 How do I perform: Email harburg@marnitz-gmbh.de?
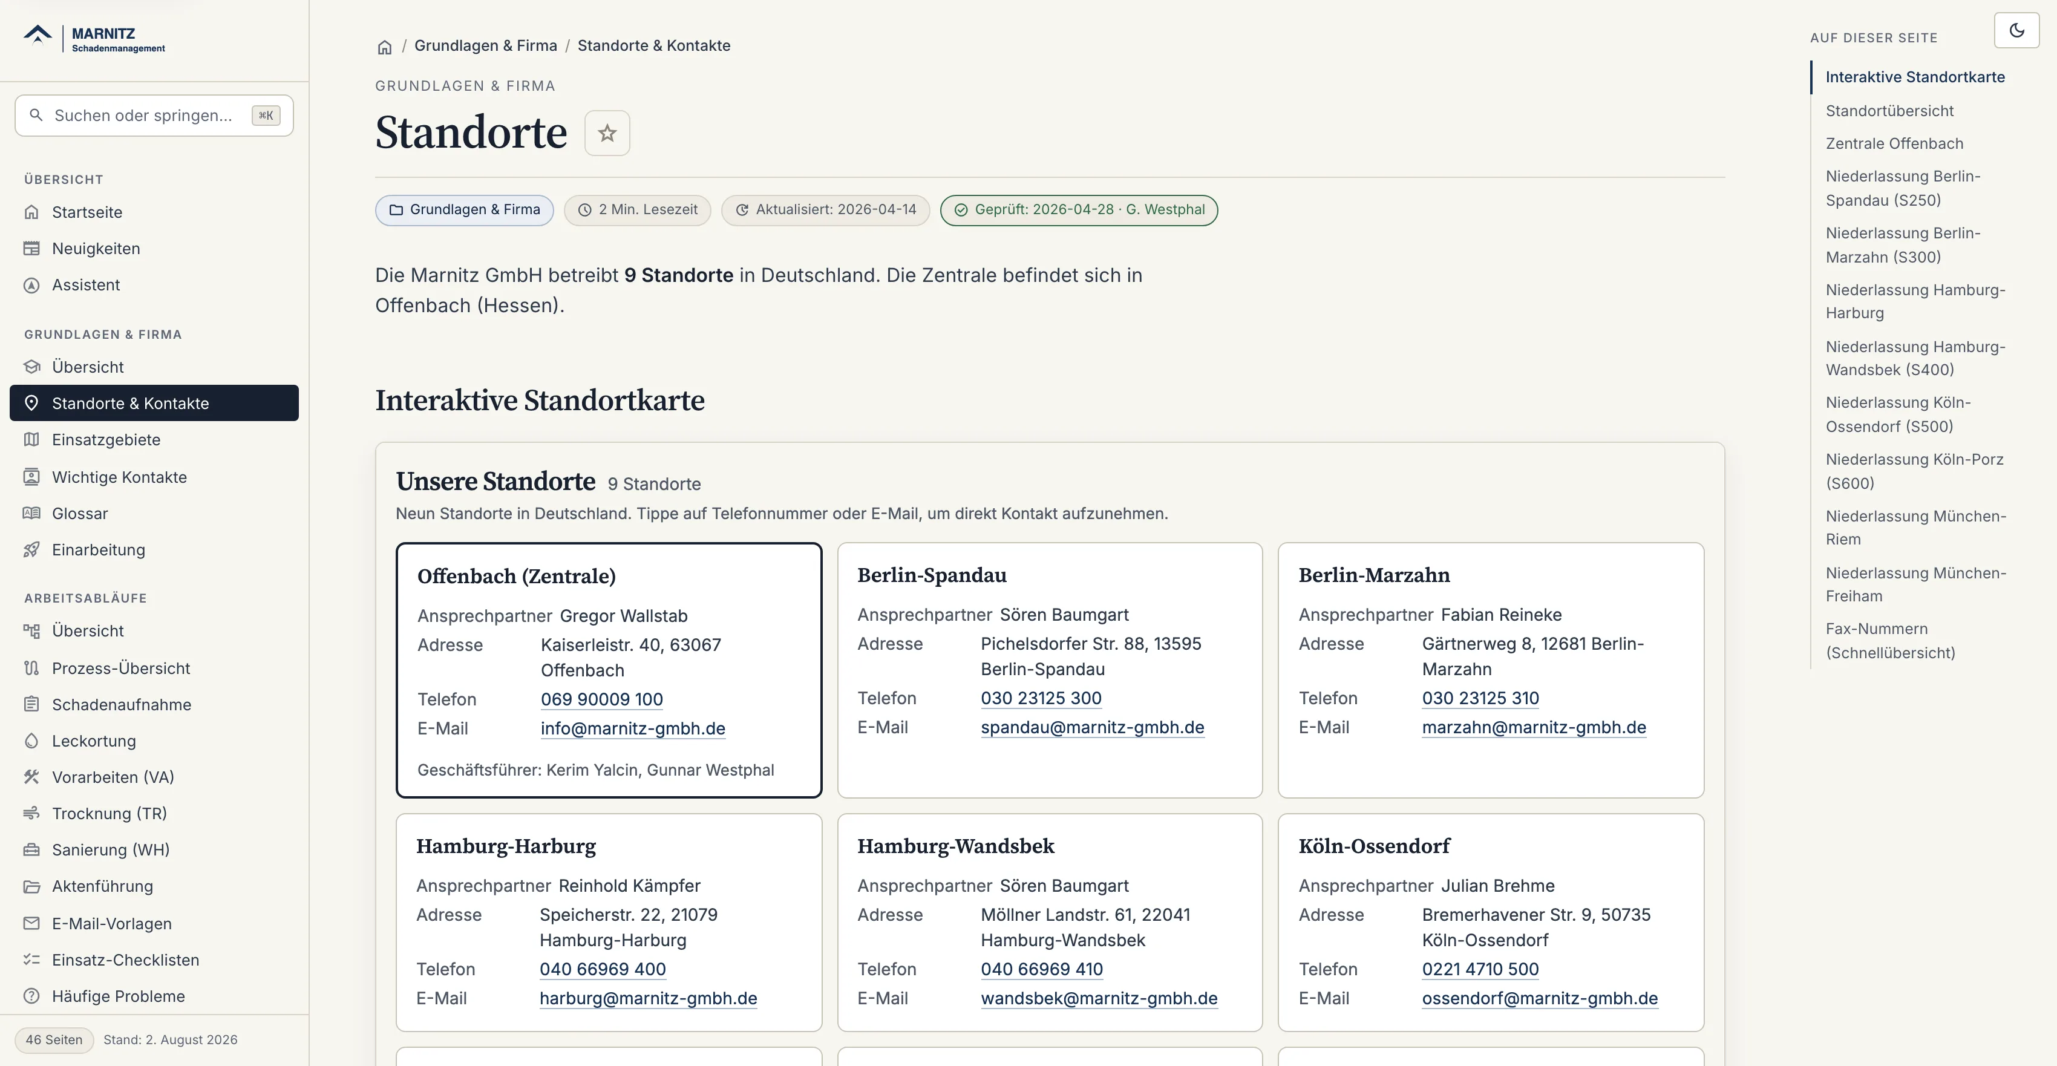[647, 998]
